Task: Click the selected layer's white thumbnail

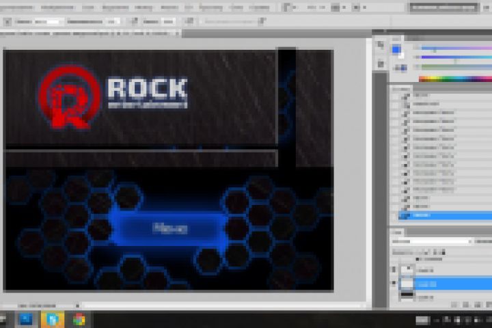Action: coord(407,284)
